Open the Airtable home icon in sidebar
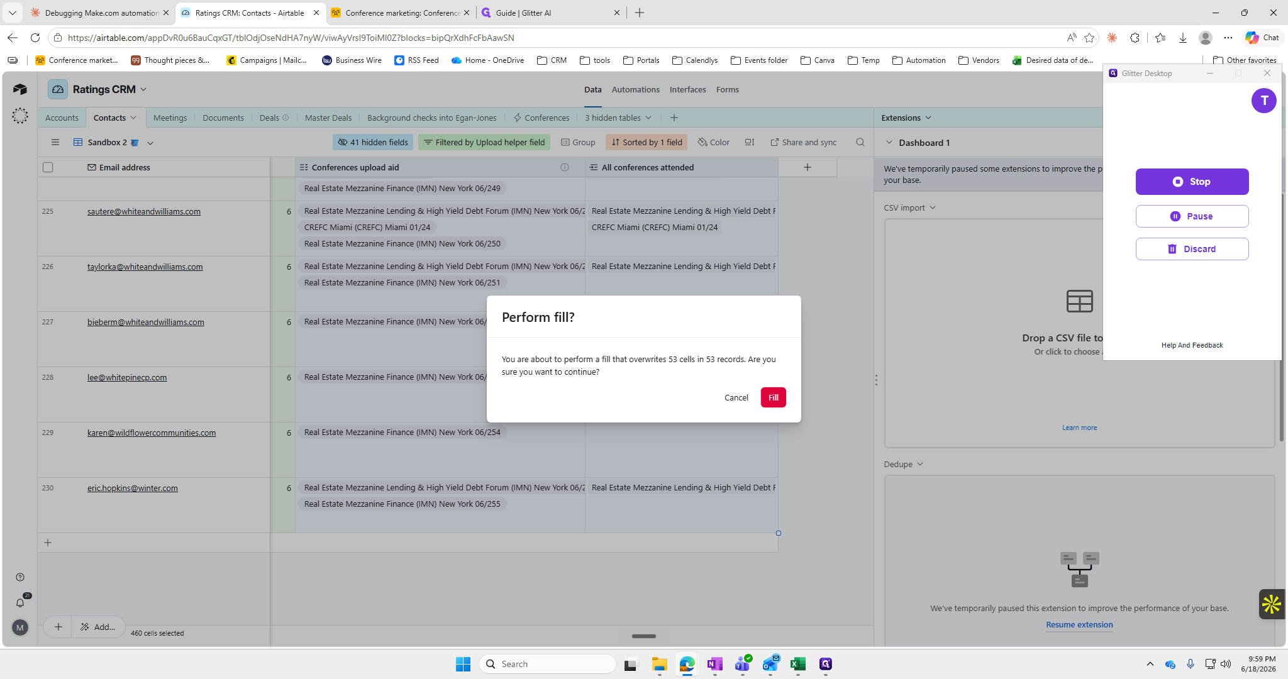Viewport: 1288px width, 679px height. 20,89
